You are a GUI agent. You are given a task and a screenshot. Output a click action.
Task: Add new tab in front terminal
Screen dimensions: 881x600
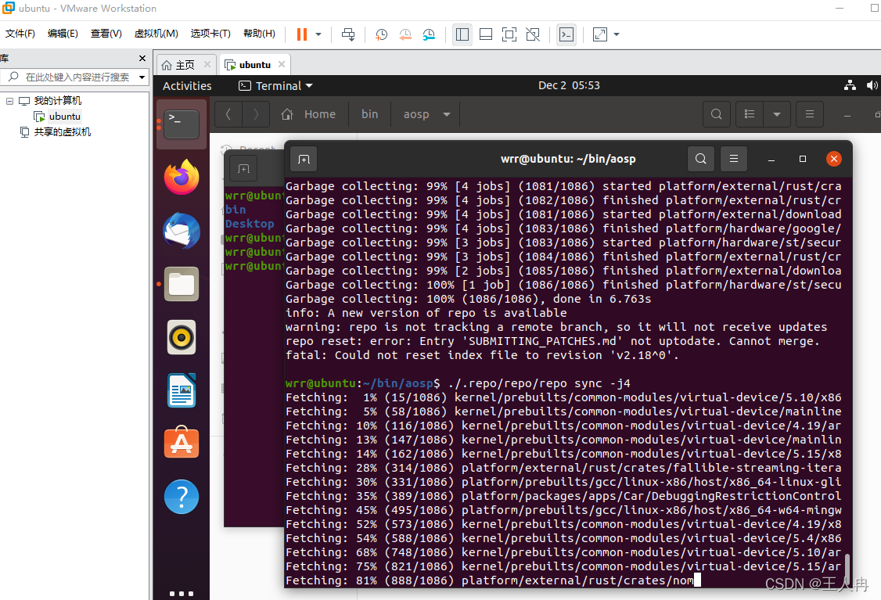pos(304,159)
